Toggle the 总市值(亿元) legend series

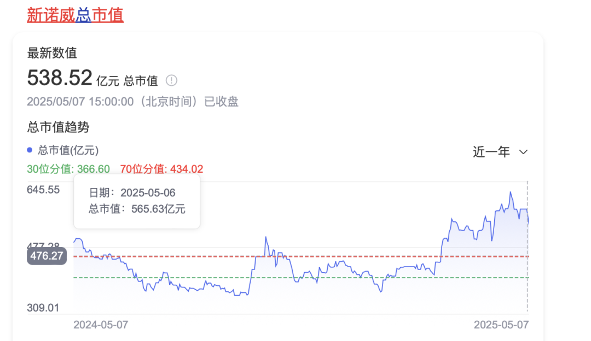[x=63, y=150]
